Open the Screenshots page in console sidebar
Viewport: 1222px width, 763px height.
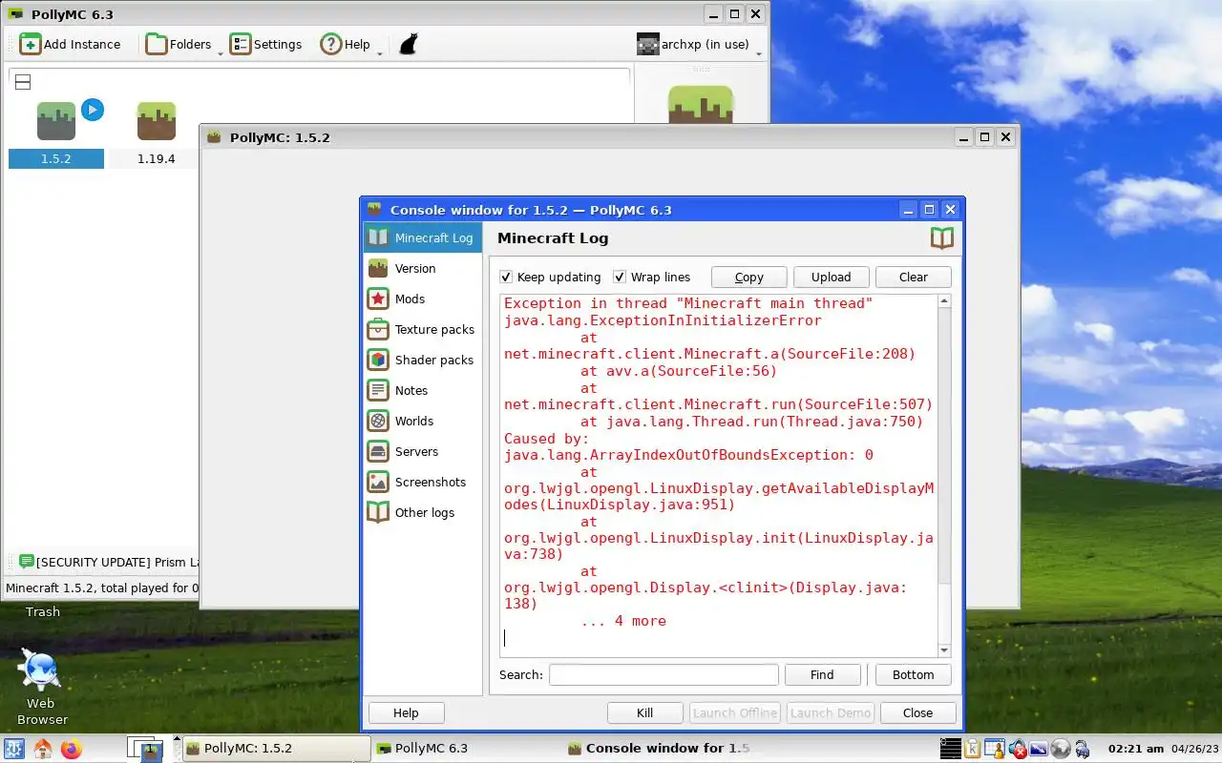click(422, 482)
